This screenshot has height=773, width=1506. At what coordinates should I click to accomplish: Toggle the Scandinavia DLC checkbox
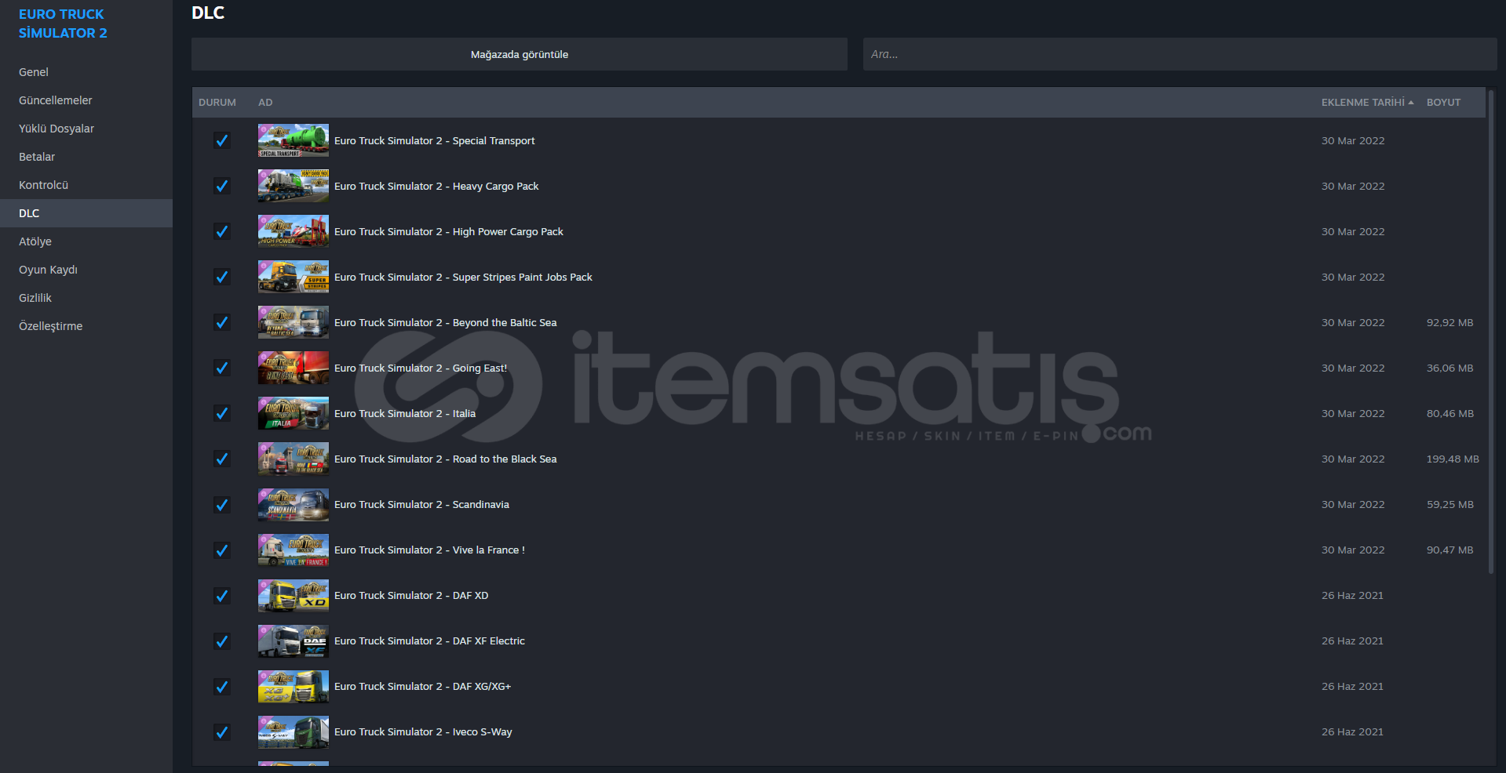click(222, 504)
